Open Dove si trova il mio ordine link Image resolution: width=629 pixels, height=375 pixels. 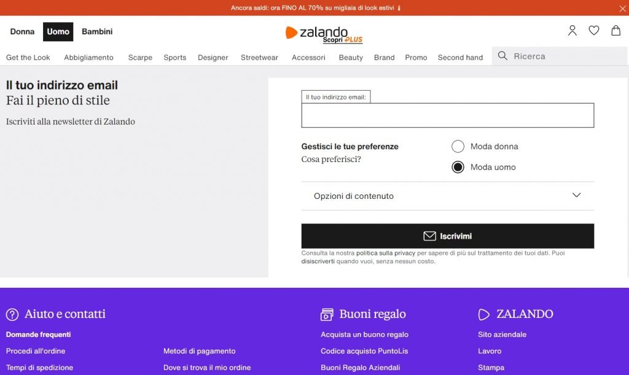click(207, 368)
